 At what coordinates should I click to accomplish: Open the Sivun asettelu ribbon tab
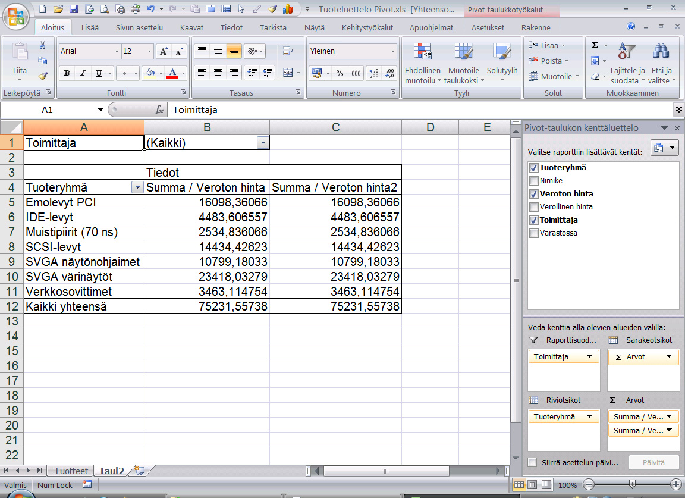(x=139, y=27)
